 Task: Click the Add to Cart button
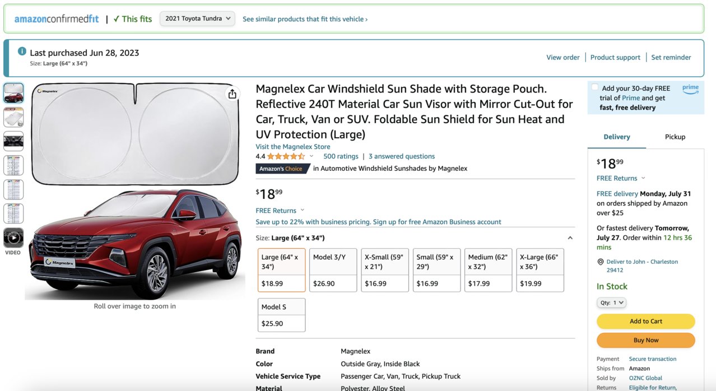pos(646,321)
